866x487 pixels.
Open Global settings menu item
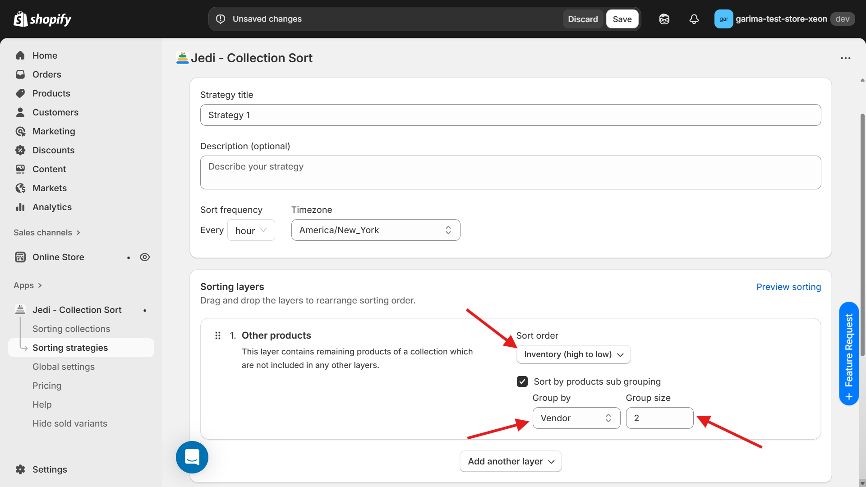[x=64, y=367]
